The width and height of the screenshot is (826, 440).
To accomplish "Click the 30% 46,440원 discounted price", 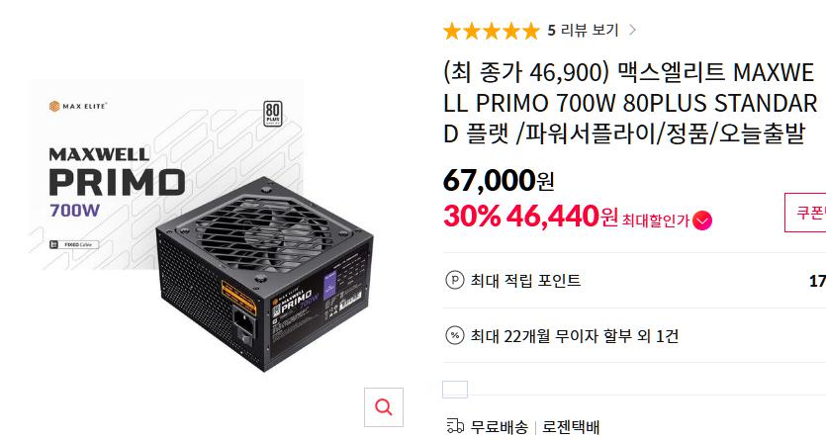I will 530,216.
